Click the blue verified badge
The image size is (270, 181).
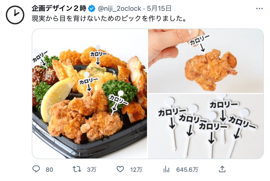[92, 9]
